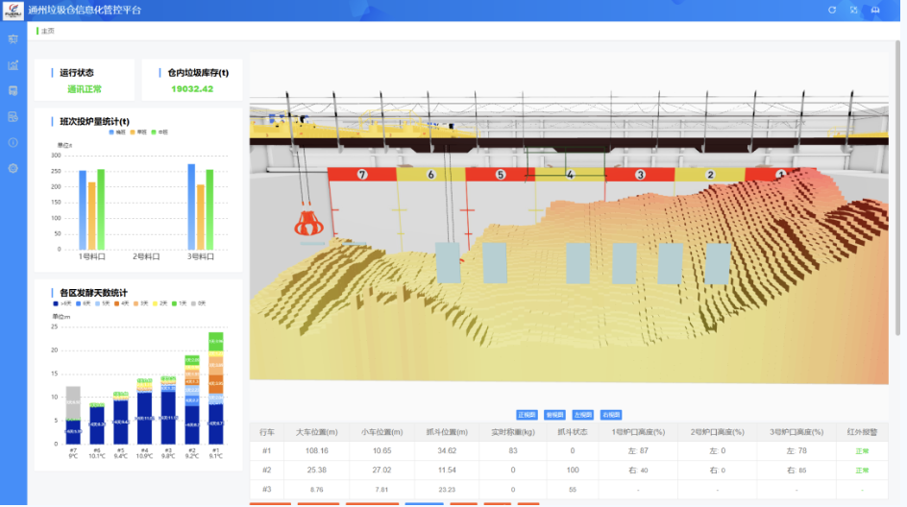Click the platform logo in top-left corner
Image resolution: width=907 pixels, height=507 pixels.
[x=13, y=10]
